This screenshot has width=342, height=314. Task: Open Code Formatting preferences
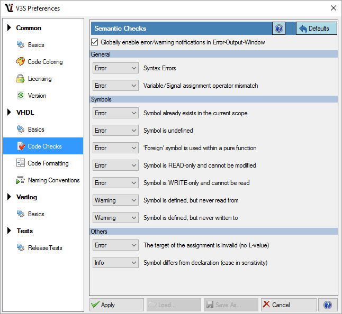point(43,163)
